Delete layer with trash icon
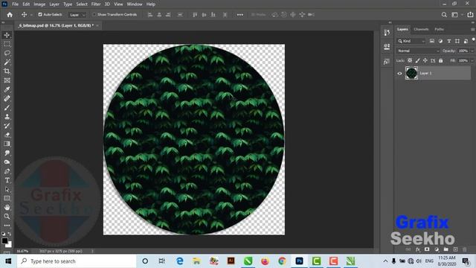The height and width of the screenshot is (268, 476). pyautogui.click(x=464, y=249)
